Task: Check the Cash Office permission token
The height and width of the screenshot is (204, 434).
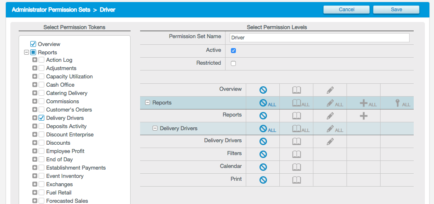Action: pos(41,85)
